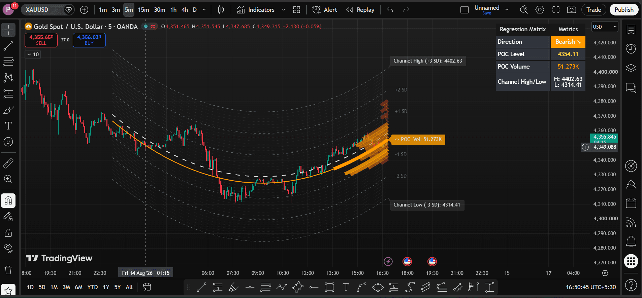Open the alerts clock panel
Viewport: 642px width, 298px height.
pyautogui.click(x=631, y=49)
